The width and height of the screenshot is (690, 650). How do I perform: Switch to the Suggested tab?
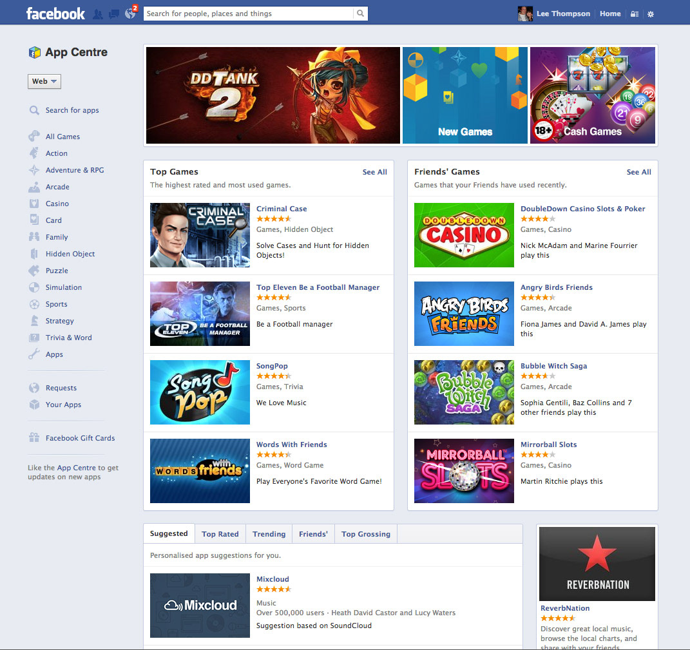(x=169, y=533)
